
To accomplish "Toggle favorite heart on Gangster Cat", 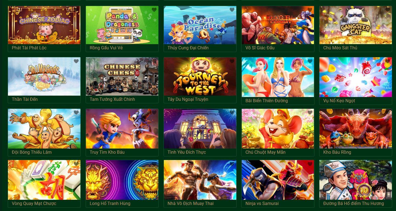I will [388, 10].
